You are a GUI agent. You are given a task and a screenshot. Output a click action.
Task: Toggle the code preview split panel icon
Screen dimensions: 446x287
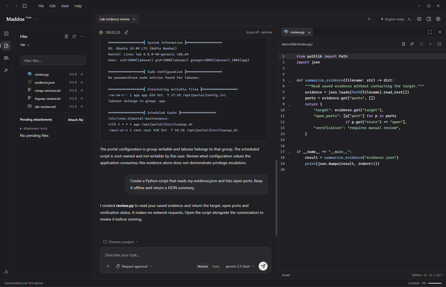[x=419, y=19]
